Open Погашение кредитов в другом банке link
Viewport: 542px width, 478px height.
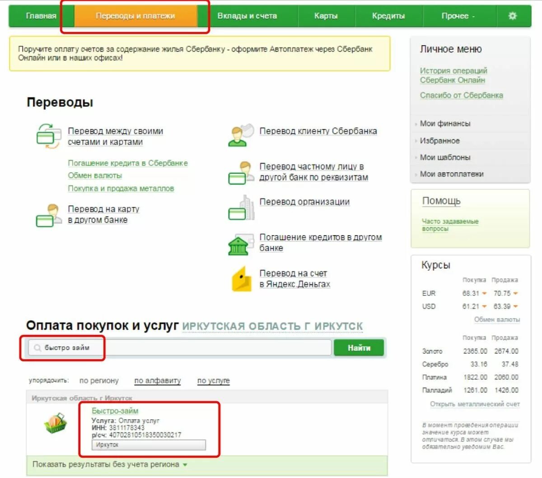[321, 243]
